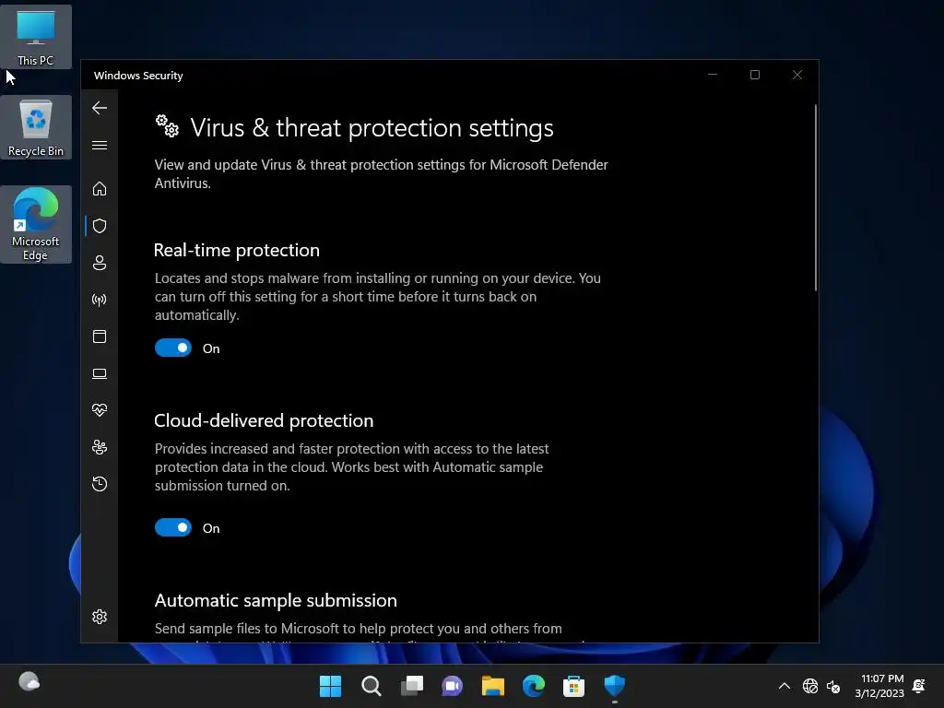Open Microsoft Store from taskbar

point(573,686)
